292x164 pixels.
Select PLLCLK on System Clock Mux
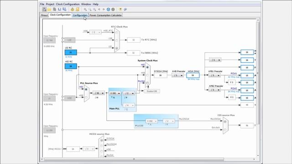[147, 83]
